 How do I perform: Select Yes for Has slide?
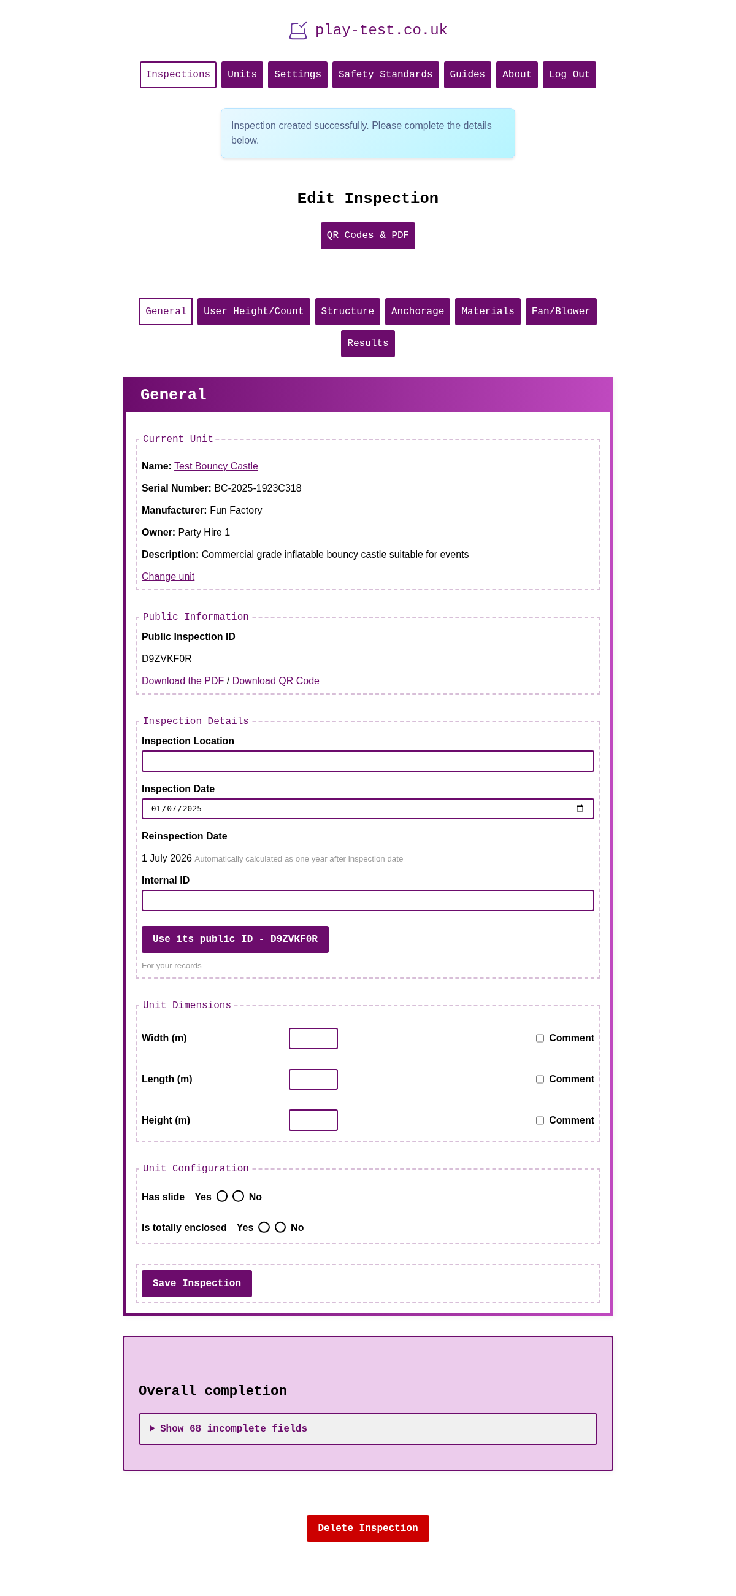(x=223, y=1197)
